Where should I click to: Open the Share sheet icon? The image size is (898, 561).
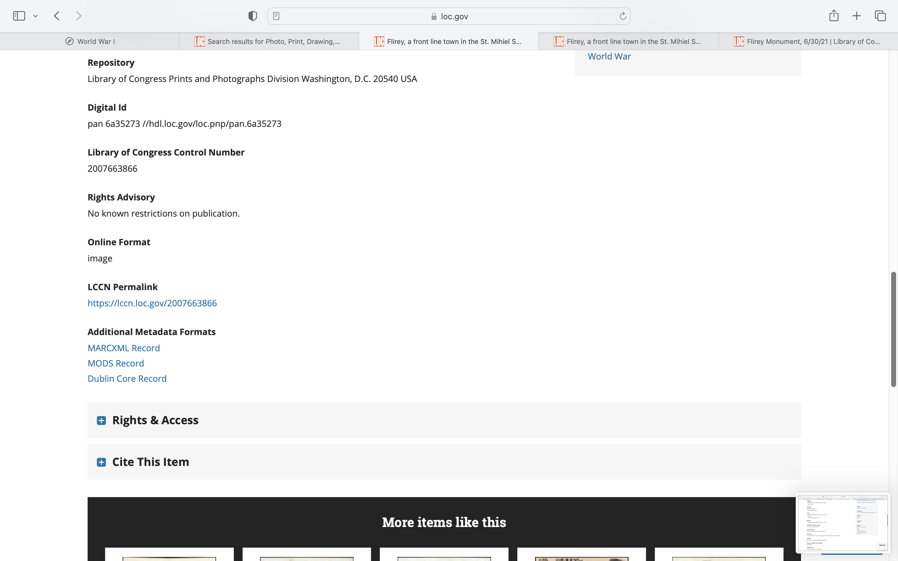pos(833,16)
